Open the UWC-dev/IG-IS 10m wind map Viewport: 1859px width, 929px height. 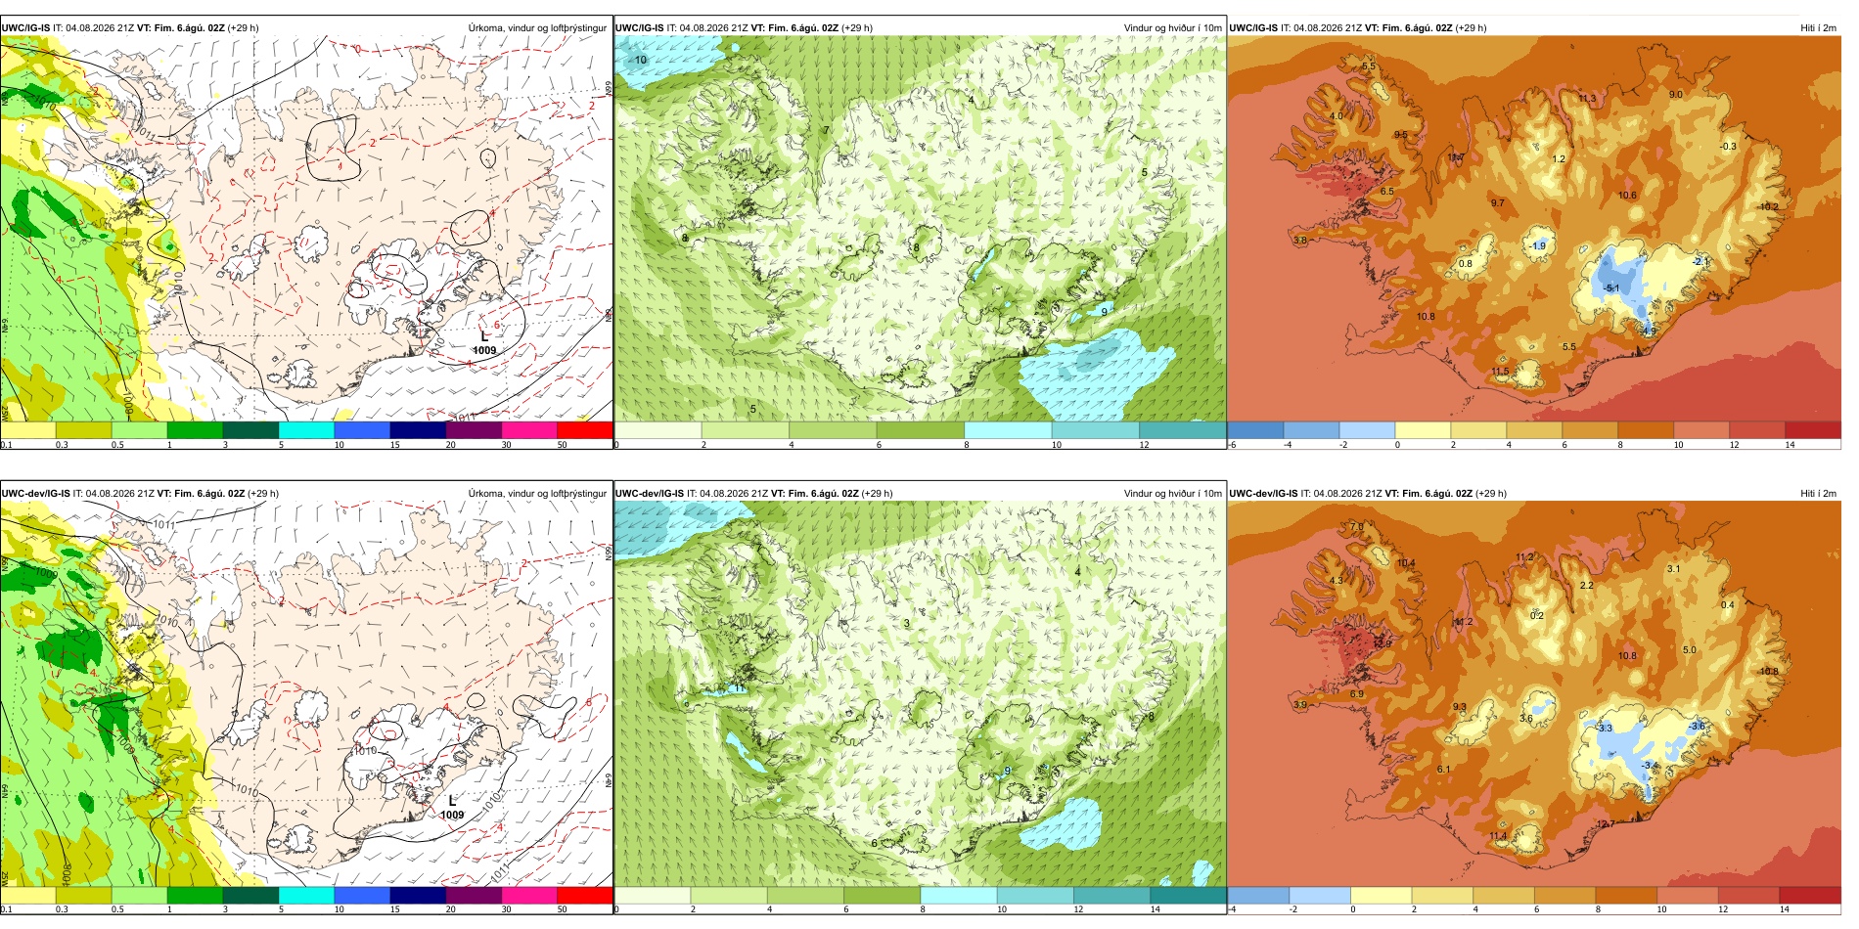[x=920, y=694]
